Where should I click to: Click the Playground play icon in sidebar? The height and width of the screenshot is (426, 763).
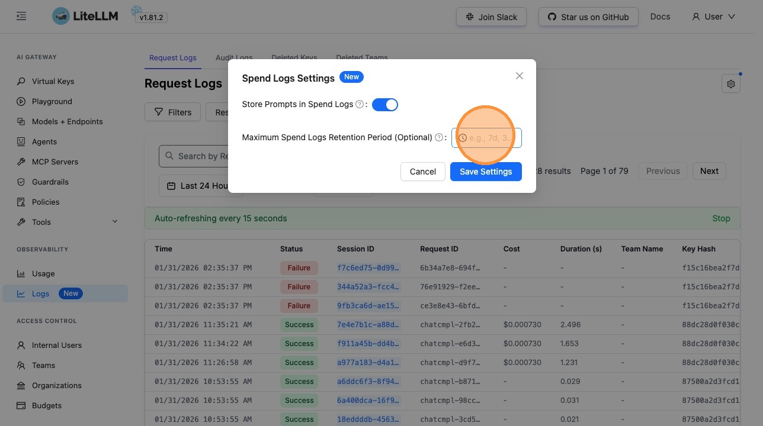(21, 102)
